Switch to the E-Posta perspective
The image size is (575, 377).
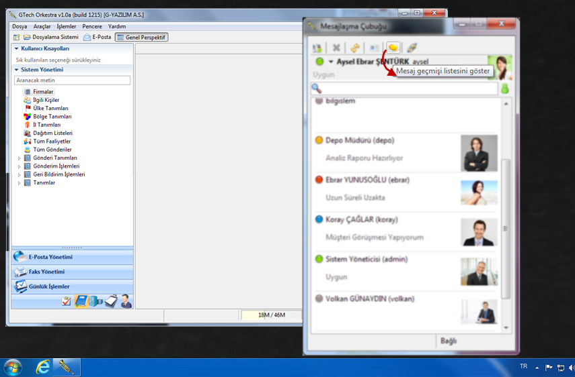tap(97, 37)
